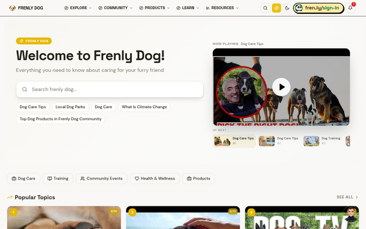The image size is (366, 229).
Task: Play the featured dog video
Action: pos(281,87)
